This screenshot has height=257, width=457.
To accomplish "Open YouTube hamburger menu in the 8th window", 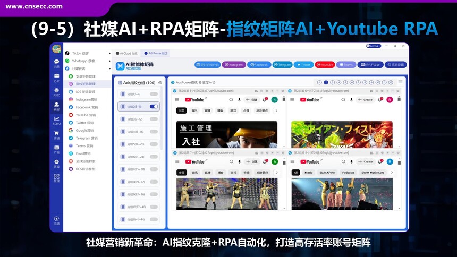I will click(292, 162).
